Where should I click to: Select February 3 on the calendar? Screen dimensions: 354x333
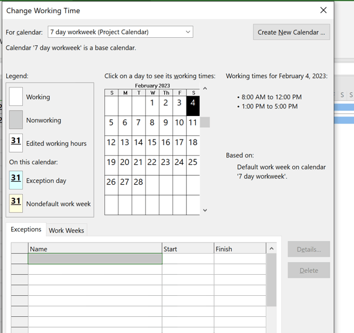click(179, 105)
